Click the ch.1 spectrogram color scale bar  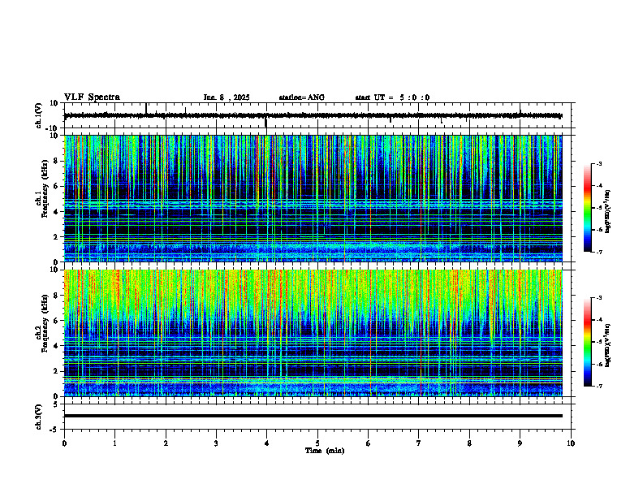pos(587,208)
